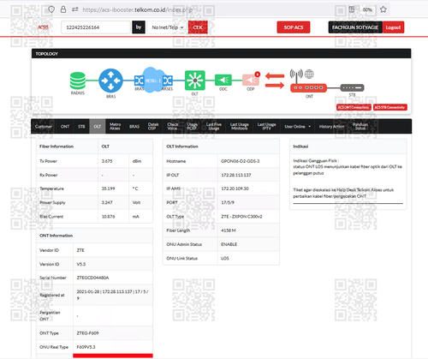Screen dimensions: 428x359
Task: Open the Last Five Usage tab
Action: (214, 126)
